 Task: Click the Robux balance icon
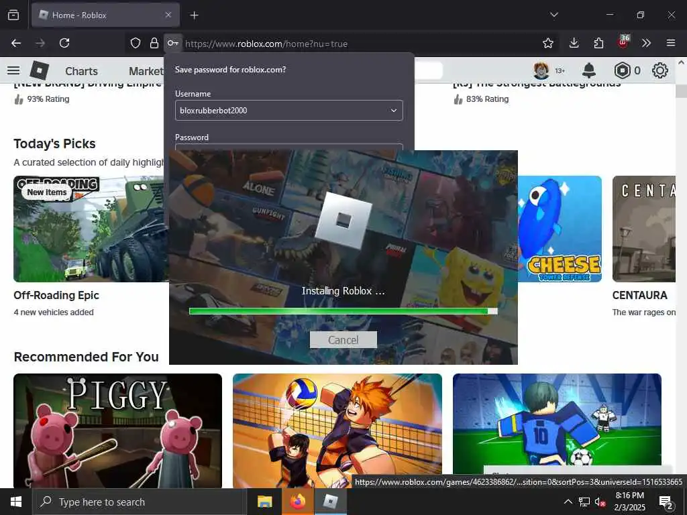pos(622,70)
